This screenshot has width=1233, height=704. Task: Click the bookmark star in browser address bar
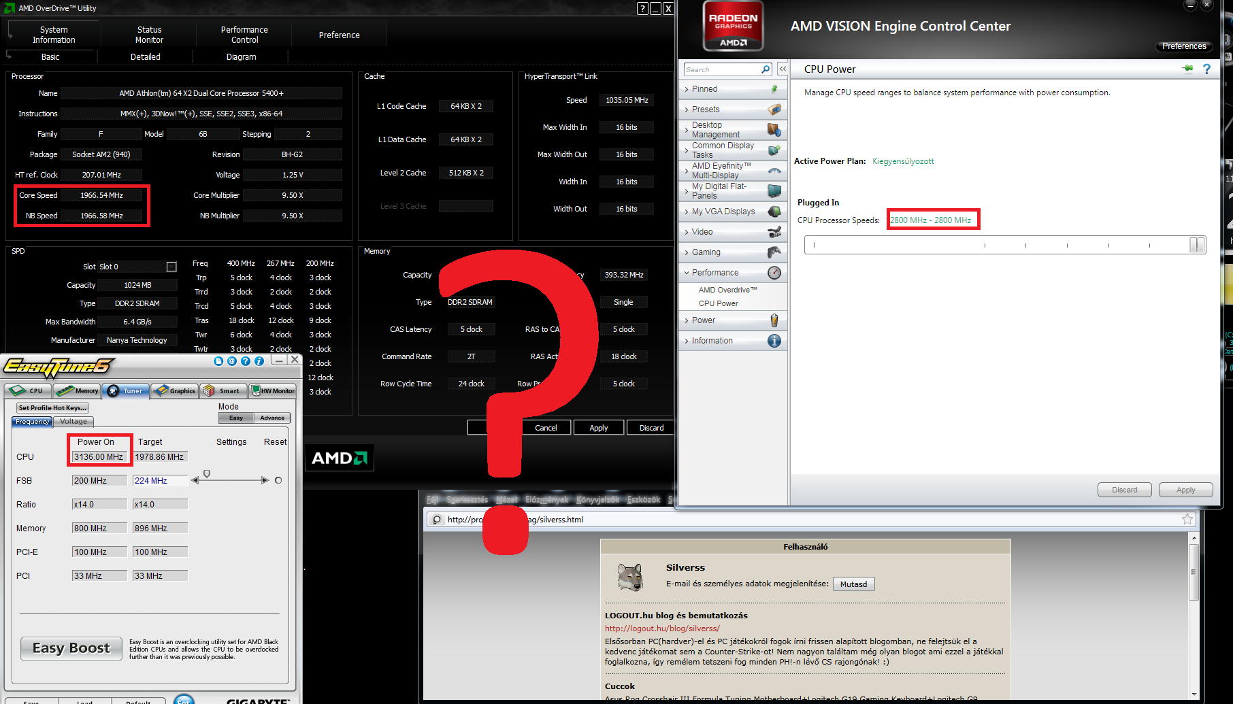coord(1187,519)
